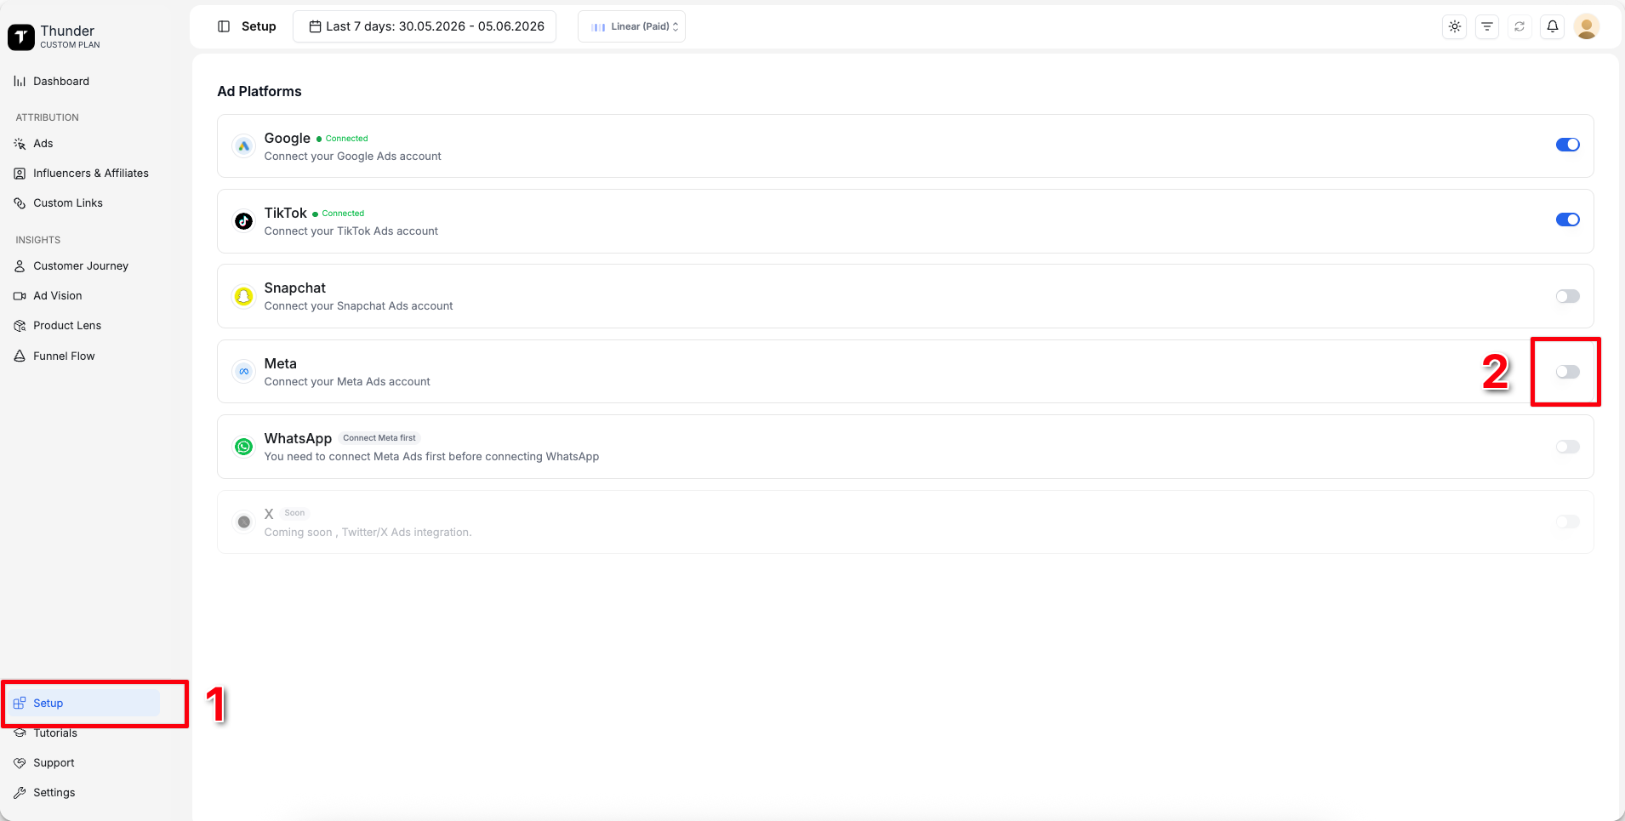Open notifications bell icon

coord(1553,26)
